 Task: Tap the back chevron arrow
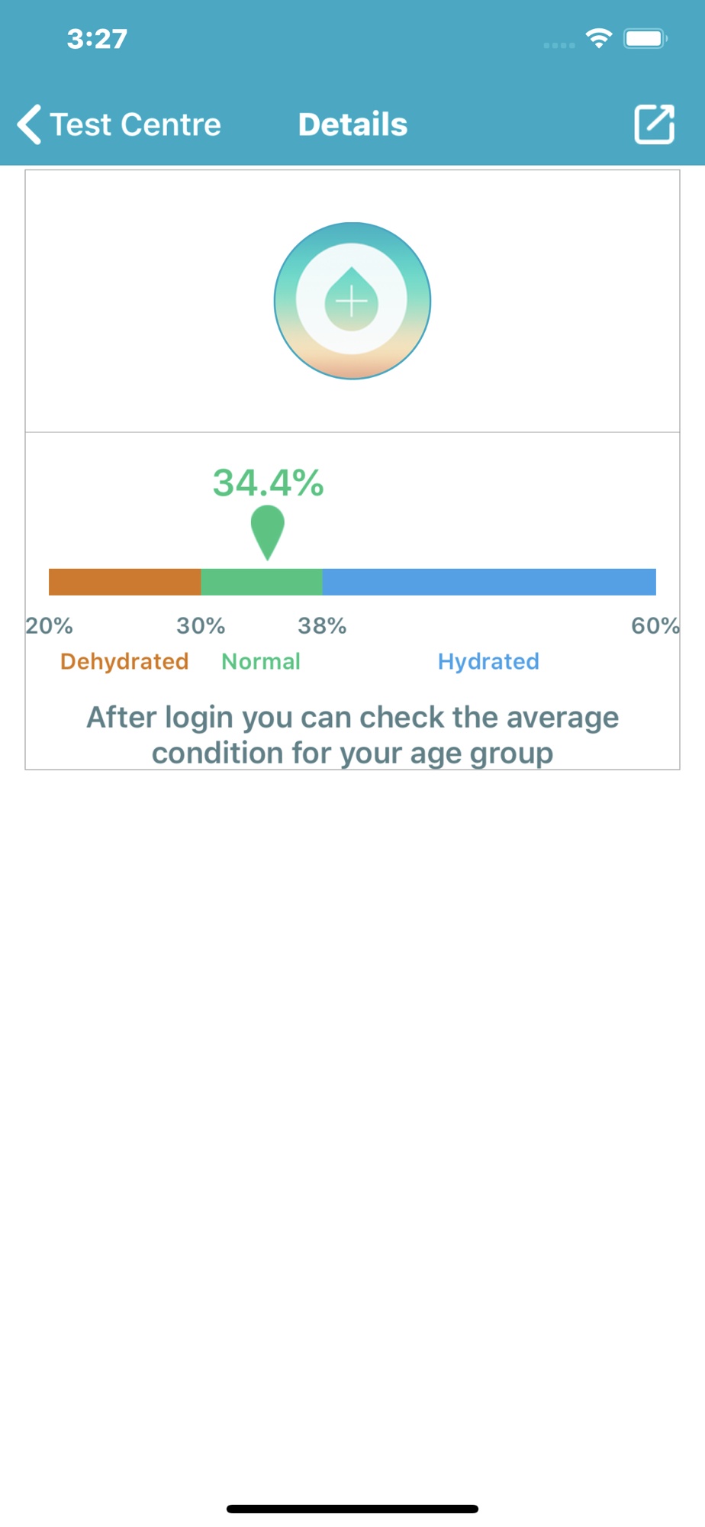coord(29,124)
